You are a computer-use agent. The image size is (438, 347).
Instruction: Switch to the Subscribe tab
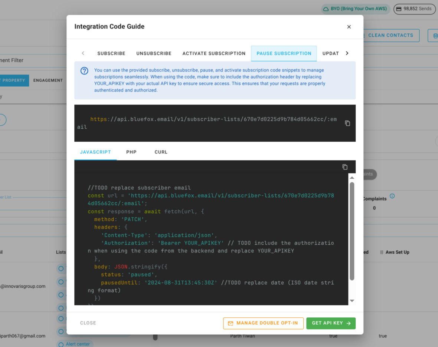click(111, 53)
